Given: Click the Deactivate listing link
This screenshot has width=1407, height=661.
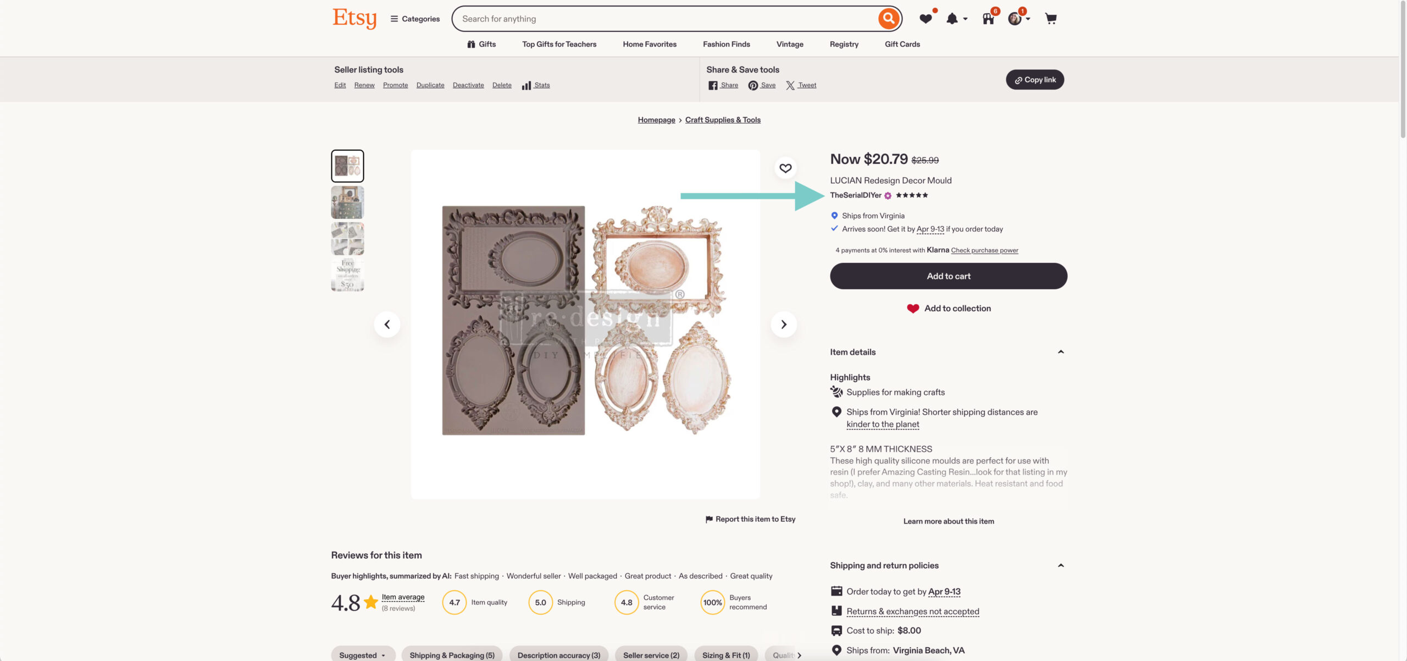Looking at the screenshot, I should click(468, 85).
